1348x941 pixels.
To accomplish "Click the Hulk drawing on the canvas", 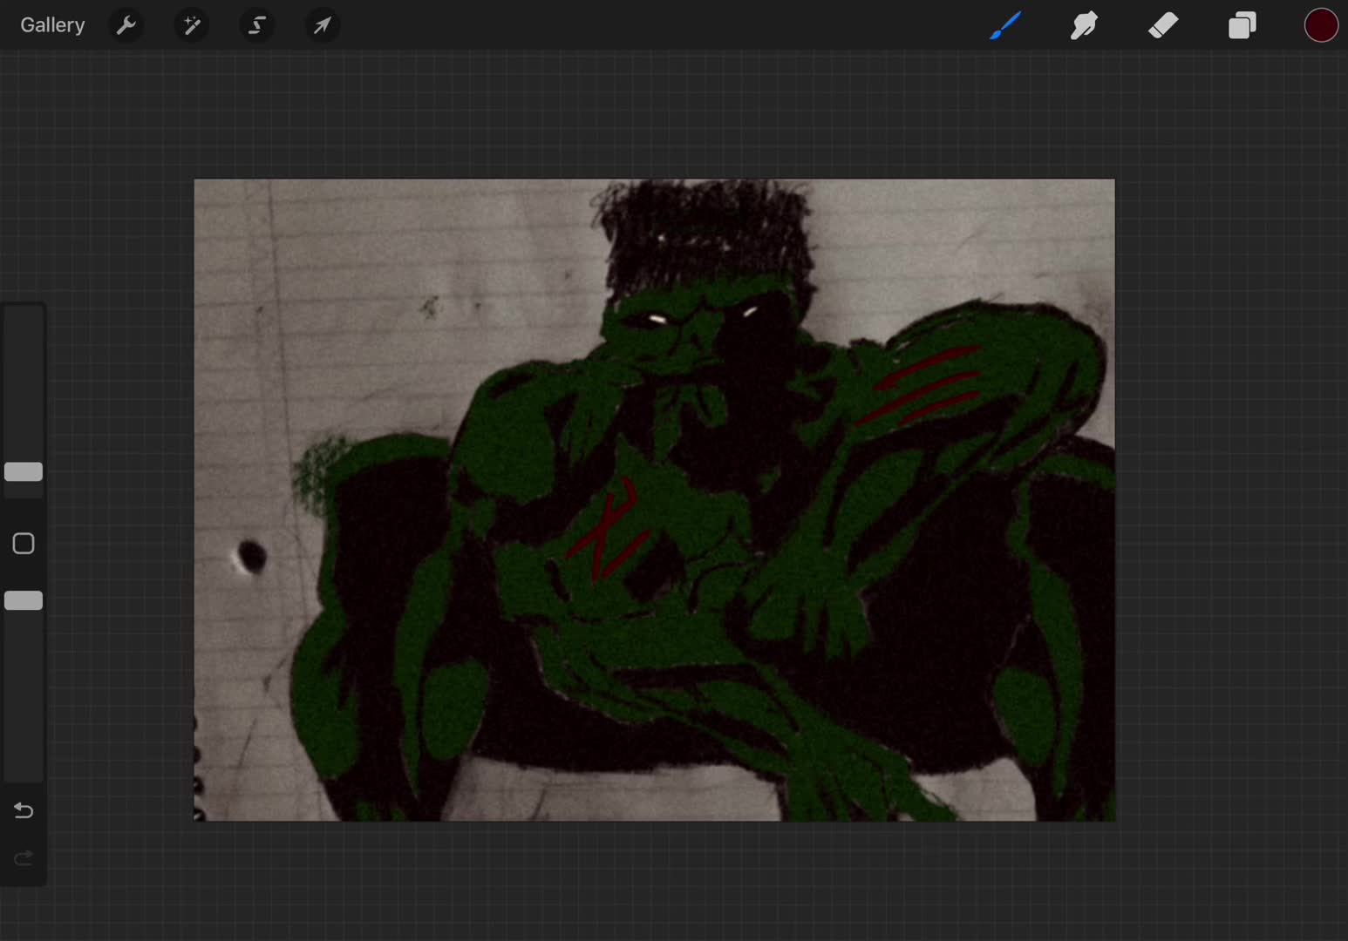I will (654, 500).
